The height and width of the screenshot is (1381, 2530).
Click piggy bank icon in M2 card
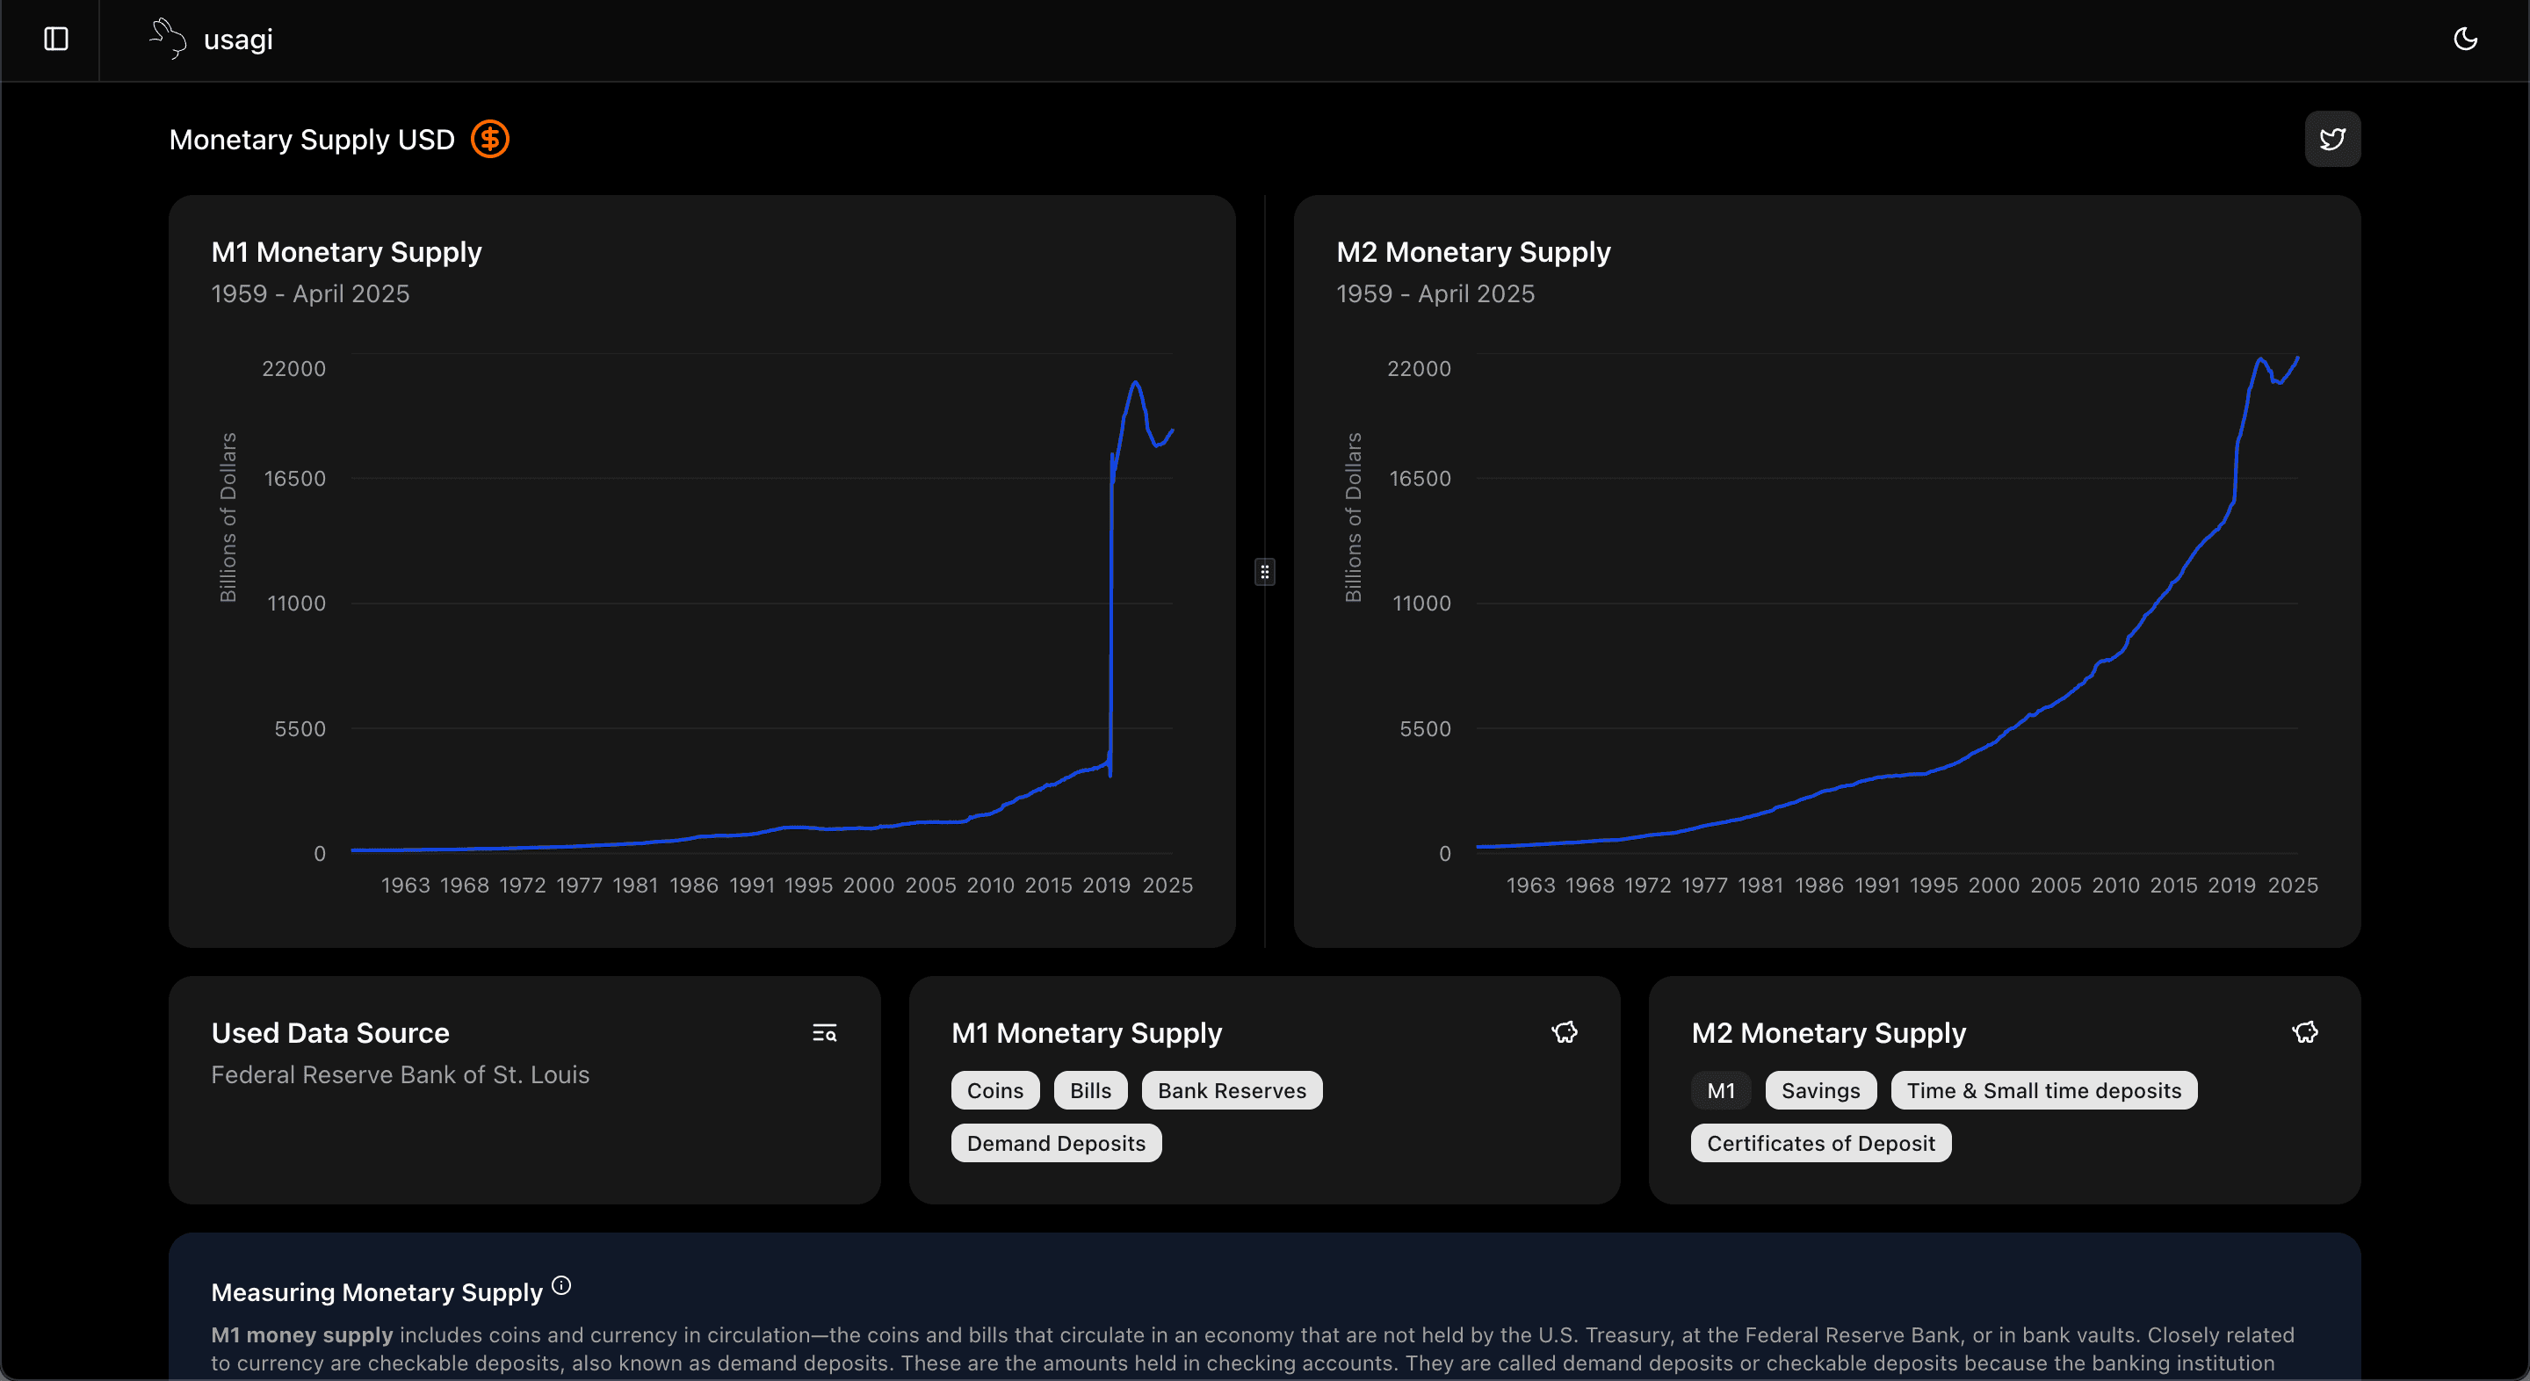[x=2304, y=1032]
